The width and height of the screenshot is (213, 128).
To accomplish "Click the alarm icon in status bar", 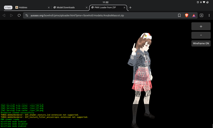I will pos(198,2).
